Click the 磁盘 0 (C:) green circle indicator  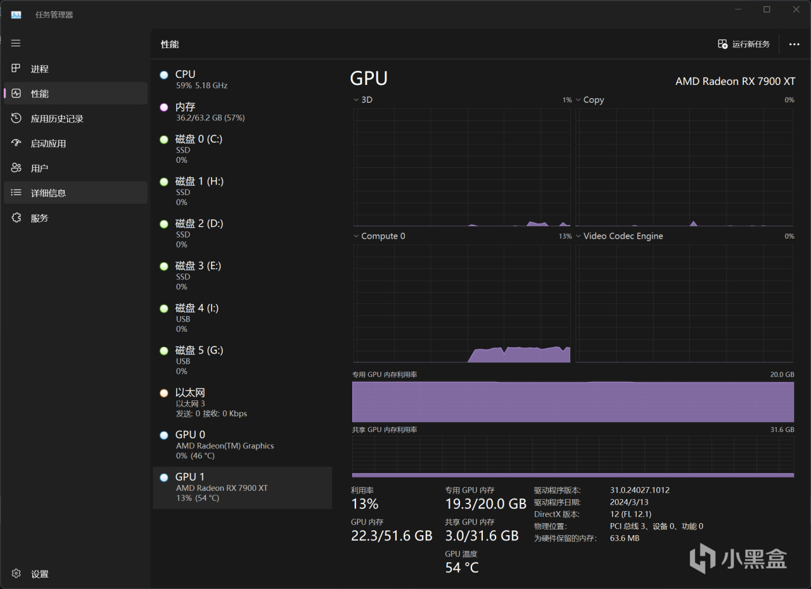tap(164, 139)
